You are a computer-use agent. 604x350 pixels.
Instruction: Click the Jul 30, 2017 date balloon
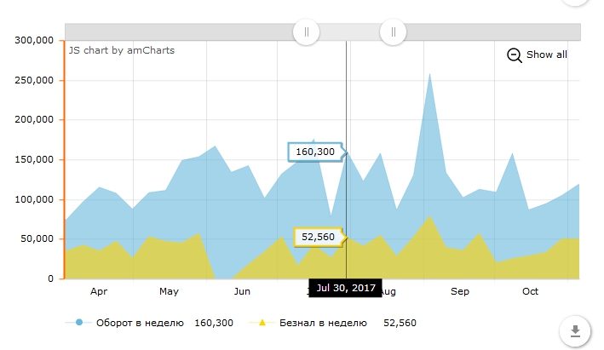pos(345,289)
